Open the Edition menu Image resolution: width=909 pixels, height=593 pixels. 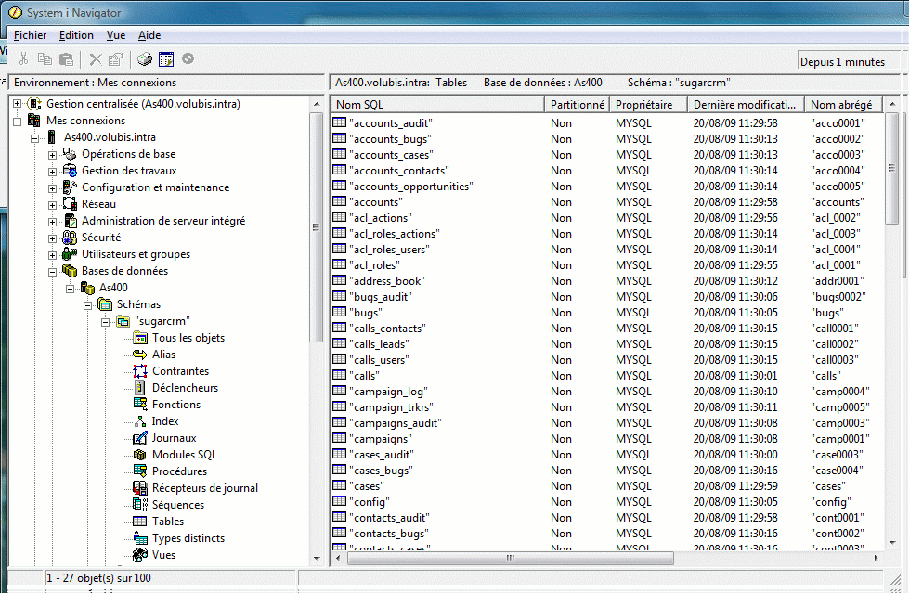(x=76, y=35)
